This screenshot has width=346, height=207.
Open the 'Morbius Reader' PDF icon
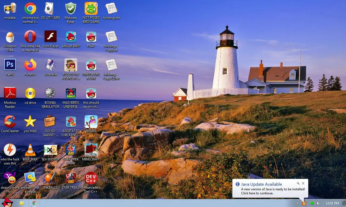(10, 94)
